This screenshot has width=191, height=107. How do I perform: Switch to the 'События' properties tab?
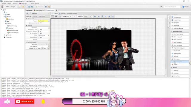[x=35, y=16]
